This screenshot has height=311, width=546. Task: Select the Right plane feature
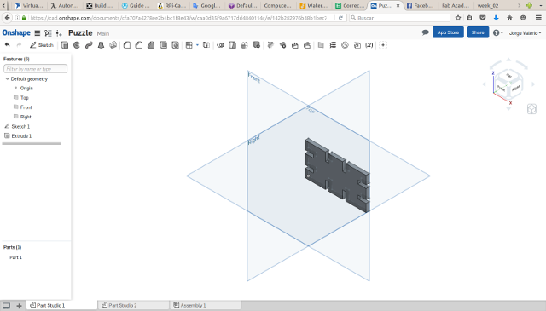[x=26, y=117]
